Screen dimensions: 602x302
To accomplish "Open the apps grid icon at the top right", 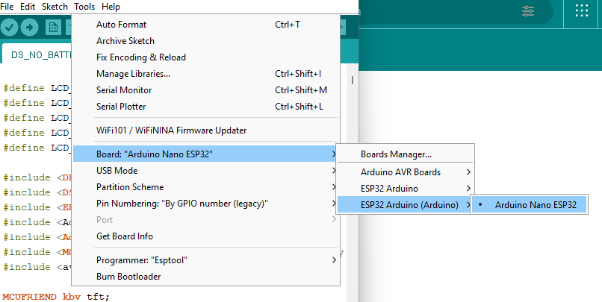I will coord(582,10).
